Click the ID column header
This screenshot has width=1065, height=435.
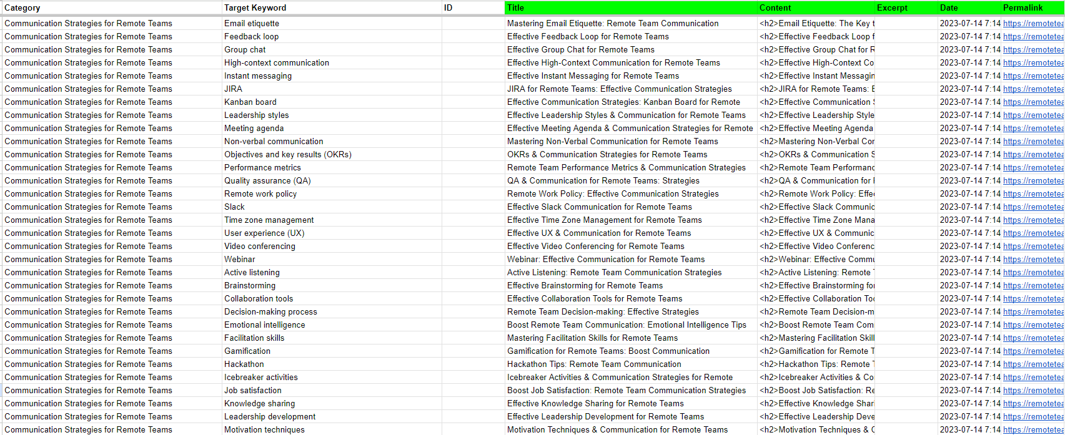tap(448, 8)
